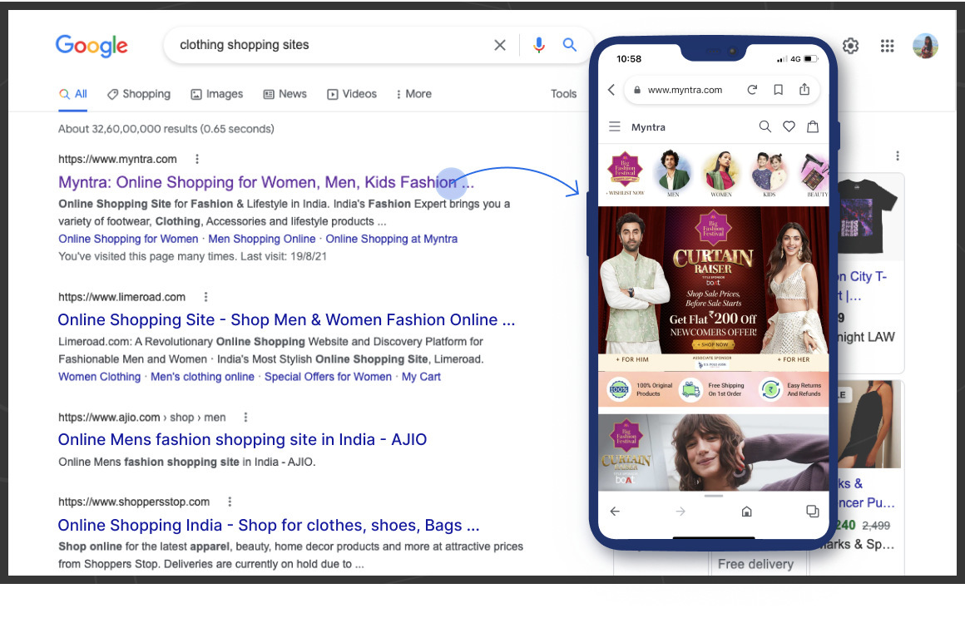The height and width of the screenshot is (623, 965).
Task: Reload the Myntra page in the phone browser
Action: tap(752, 90)
